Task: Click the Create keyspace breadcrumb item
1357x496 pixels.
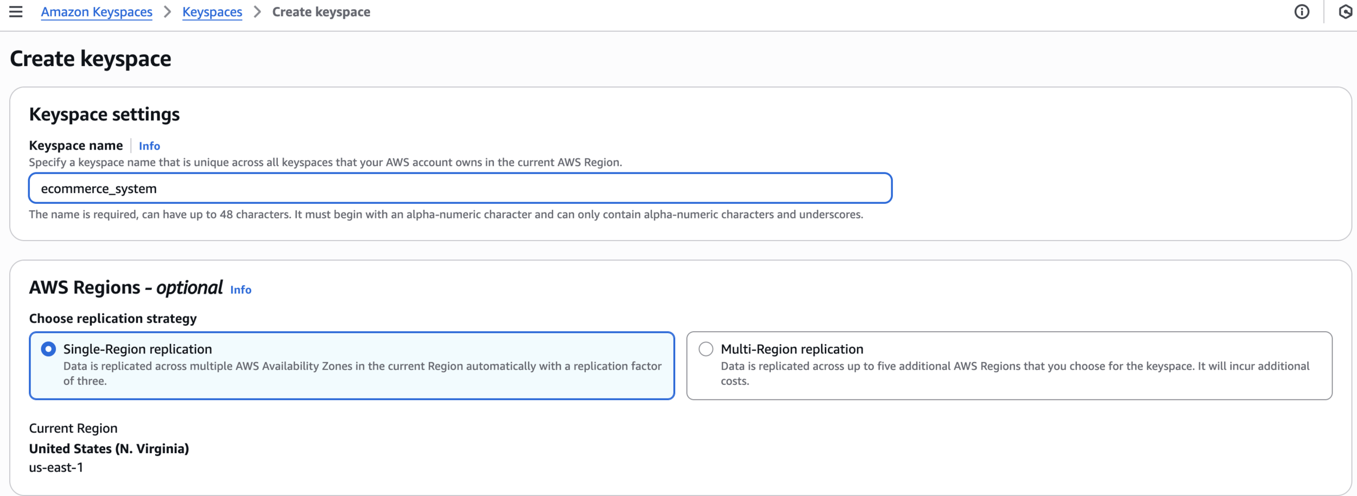Action: (321, 12)
